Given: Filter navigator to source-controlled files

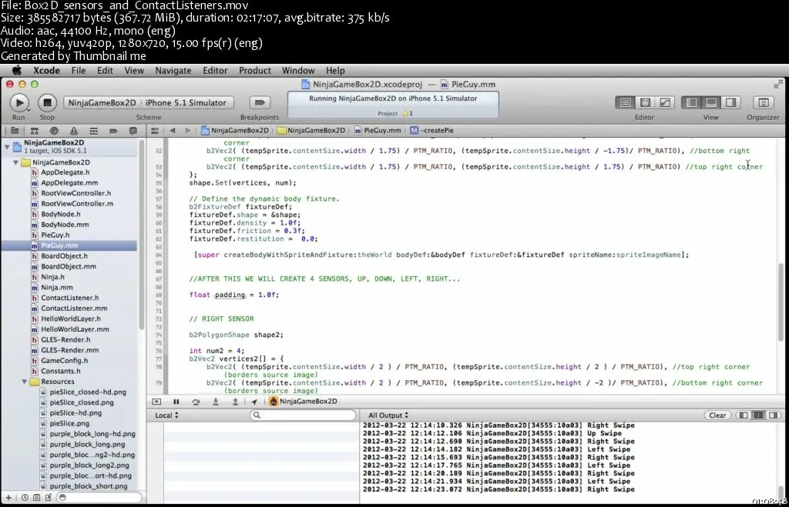Looking at the screenshot, I should [x=36, y=498].
